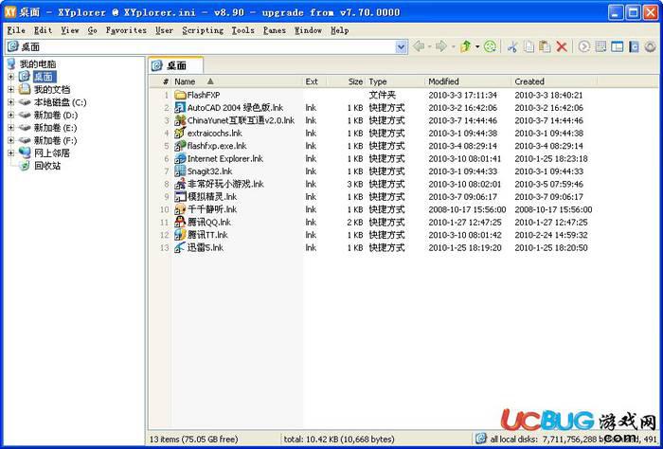
Task: Open the Help menu
Action: [x=339, y=30]
